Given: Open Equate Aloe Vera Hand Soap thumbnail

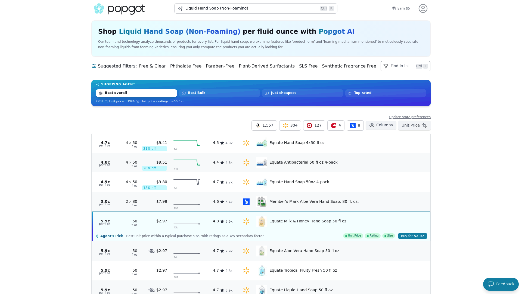Looking at the screenshot, I should point(262,251).
